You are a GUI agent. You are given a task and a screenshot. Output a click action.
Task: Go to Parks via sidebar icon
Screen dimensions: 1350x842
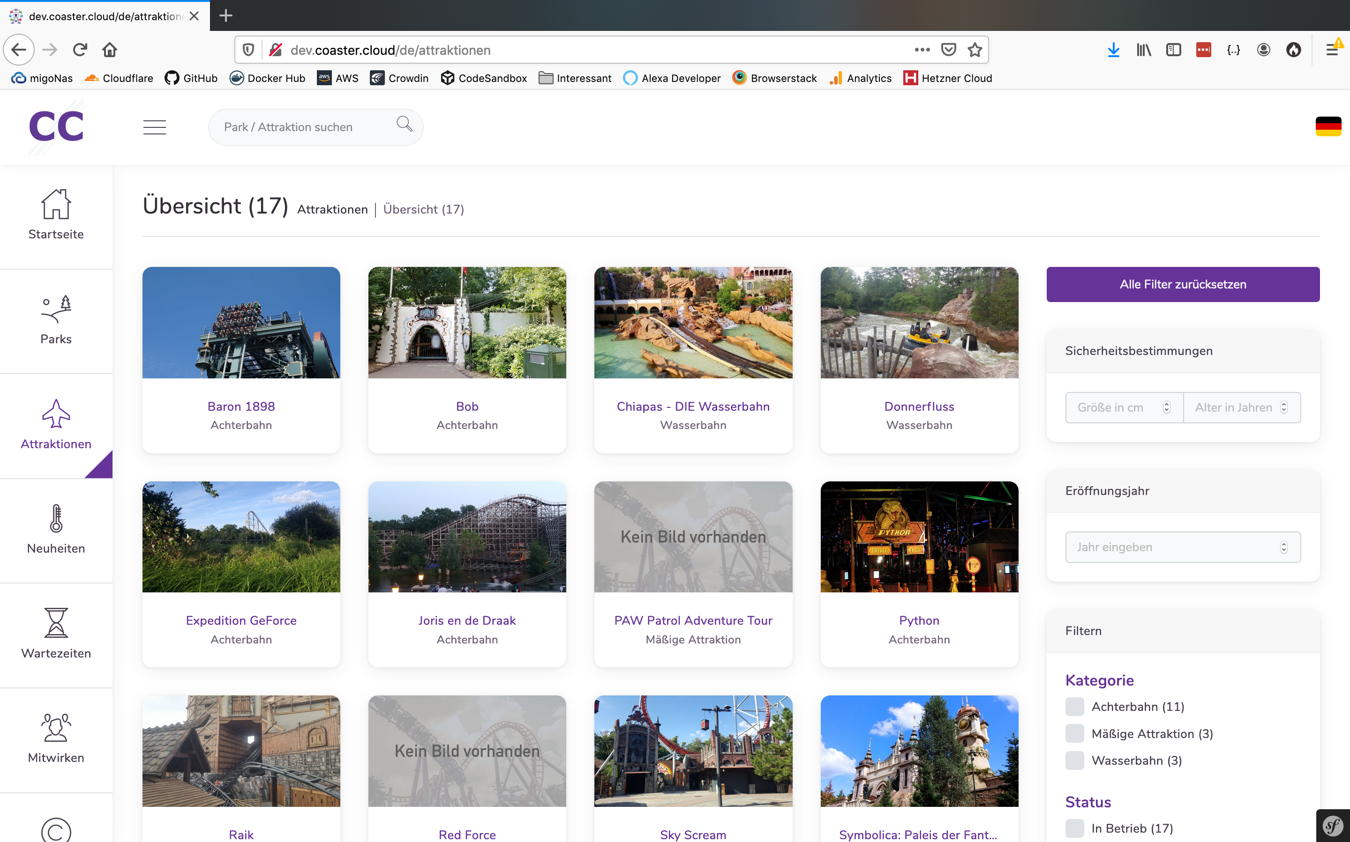tap(56, 309)
